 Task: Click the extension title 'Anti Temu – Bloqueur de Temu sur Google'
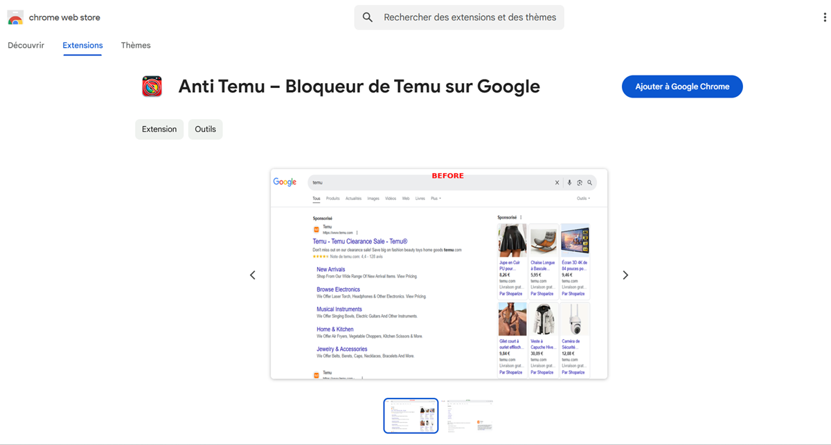(x=359, y=87)
